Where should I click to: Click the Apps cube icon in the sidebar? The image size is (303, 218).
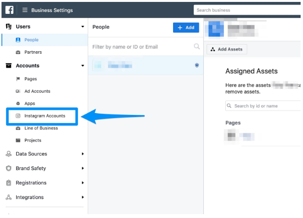[x=18, y=103]
